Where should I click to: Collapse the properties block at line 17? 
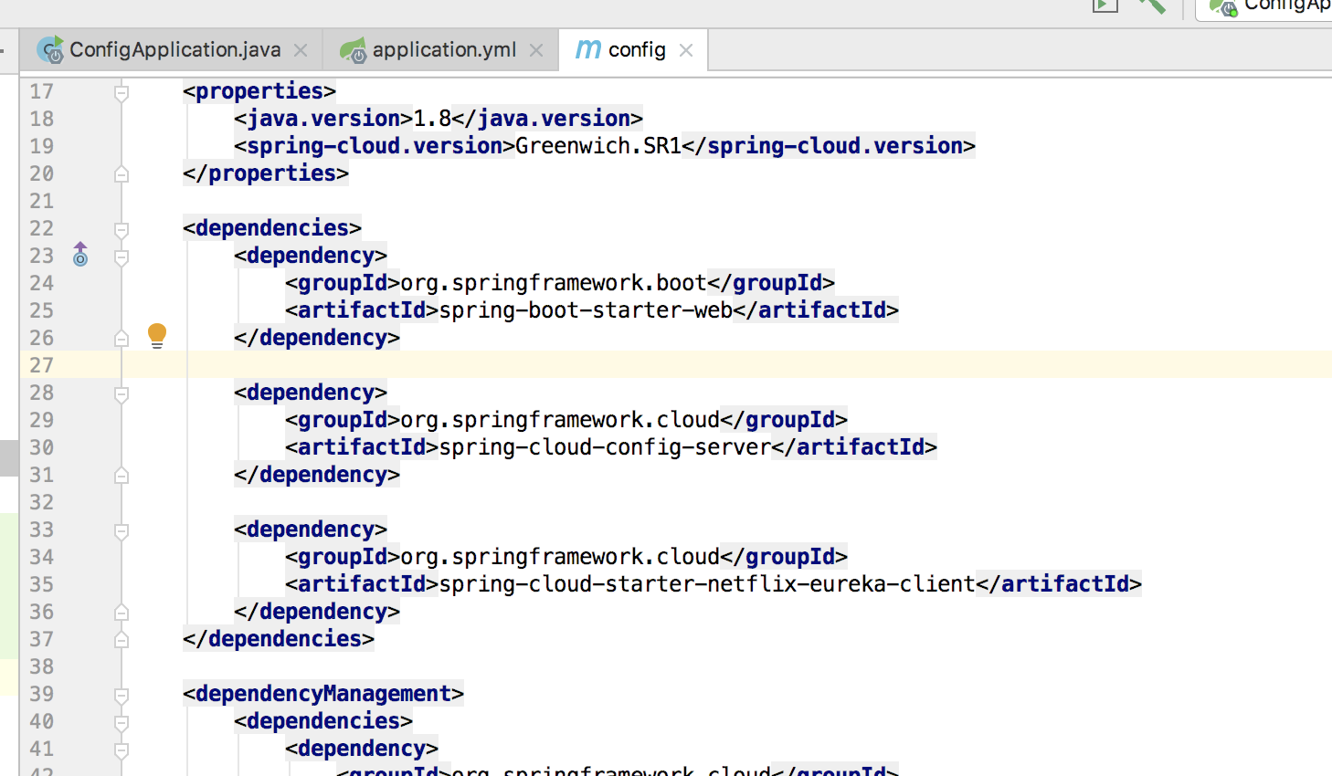pos(122,92)
